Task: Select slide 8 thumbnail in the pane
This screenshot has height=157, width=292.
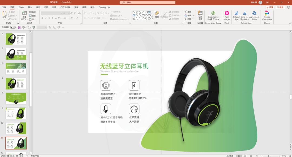Action: pyautogui.click(x=15, y=98)
